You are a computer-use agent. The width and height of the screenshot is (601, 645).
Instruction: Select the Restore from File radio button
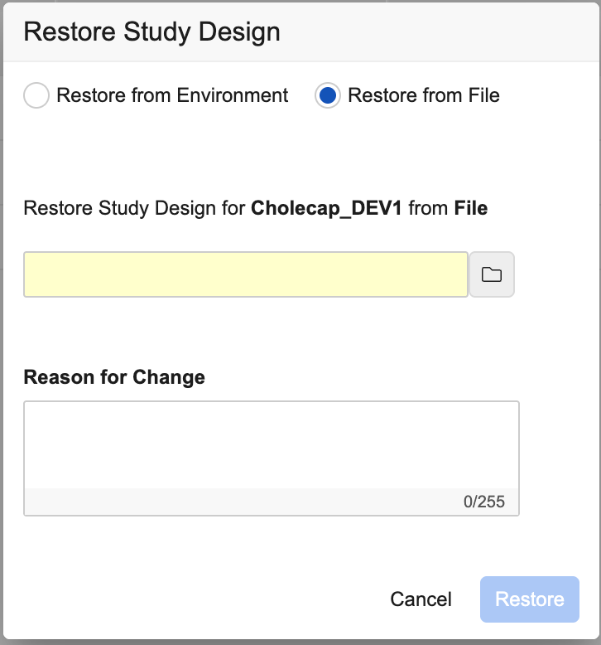tap(328, 96)
